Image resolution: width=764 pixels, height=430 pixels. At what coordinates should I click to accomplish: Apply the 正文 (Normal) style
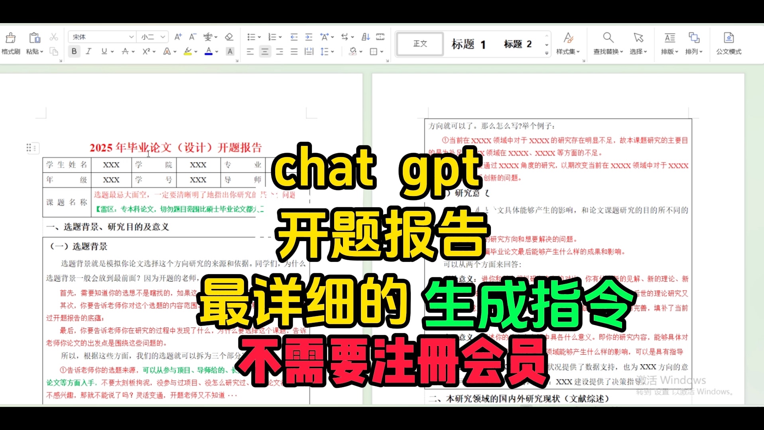tap(420, 43)
